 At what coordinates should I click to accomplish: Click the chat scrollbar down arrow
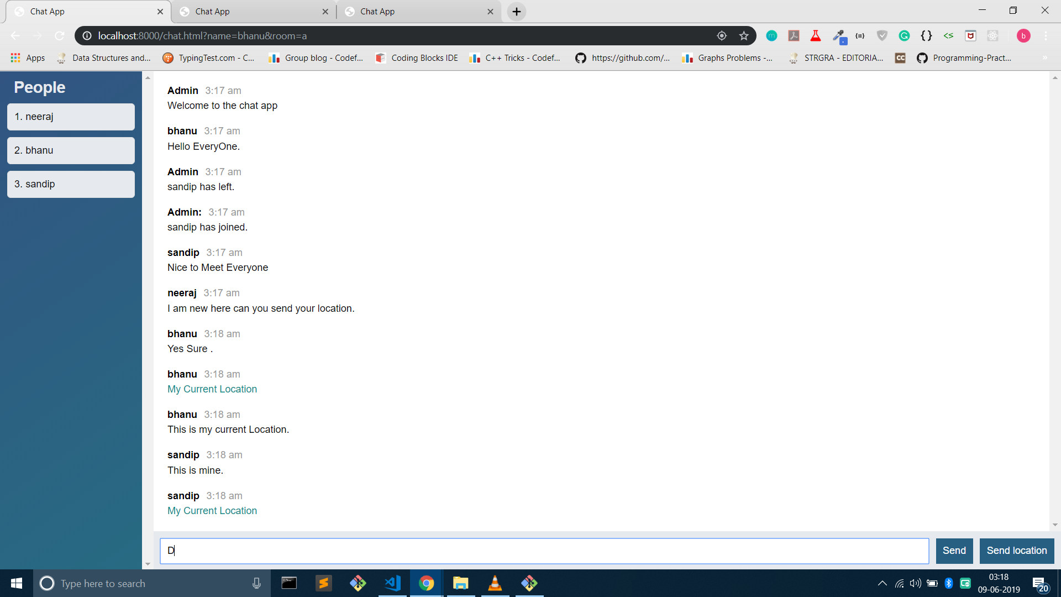[1055, 525]
